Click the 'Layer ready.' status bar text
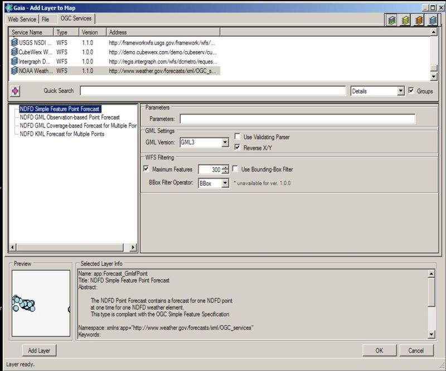This screenshot has width=446, height=371. [x=20, y=364]
